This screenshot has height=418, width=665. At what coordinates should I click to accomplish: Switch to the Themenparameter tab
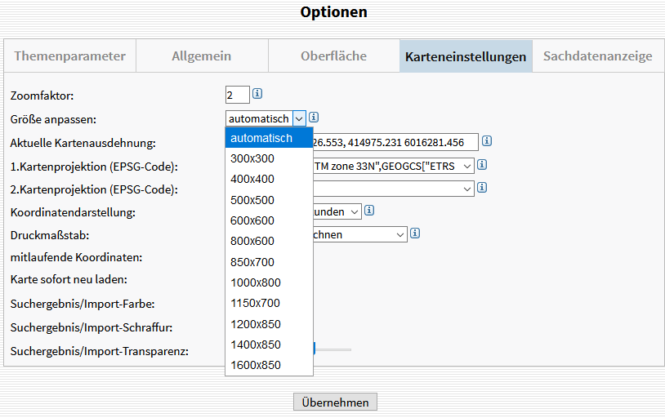(70, 56)
